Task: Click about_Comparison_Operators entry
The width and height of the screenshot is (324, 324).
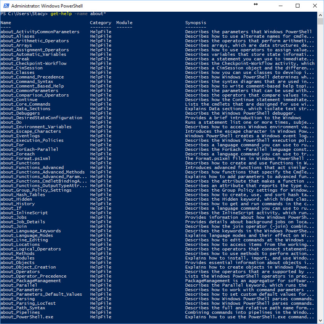Action: pyautogui.click(x=34, y=95)
